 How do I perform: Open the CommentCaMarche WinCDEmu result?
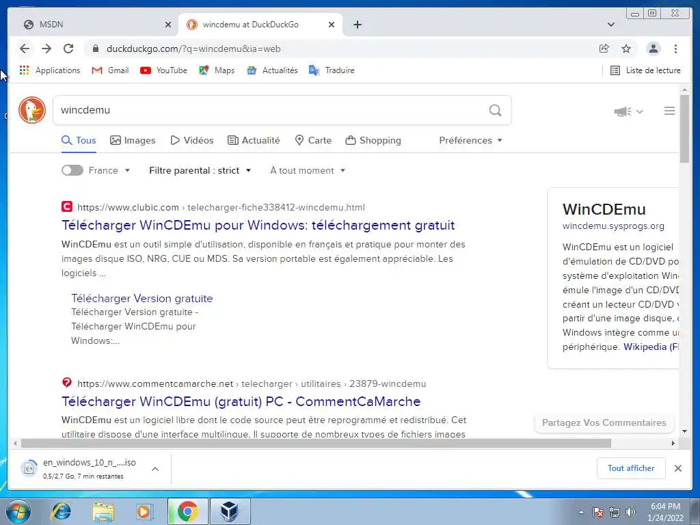tap(241, 401)
